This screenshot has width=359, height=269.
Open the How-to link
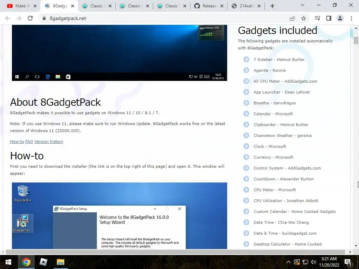pyautogui.click(x=17, y=142)
